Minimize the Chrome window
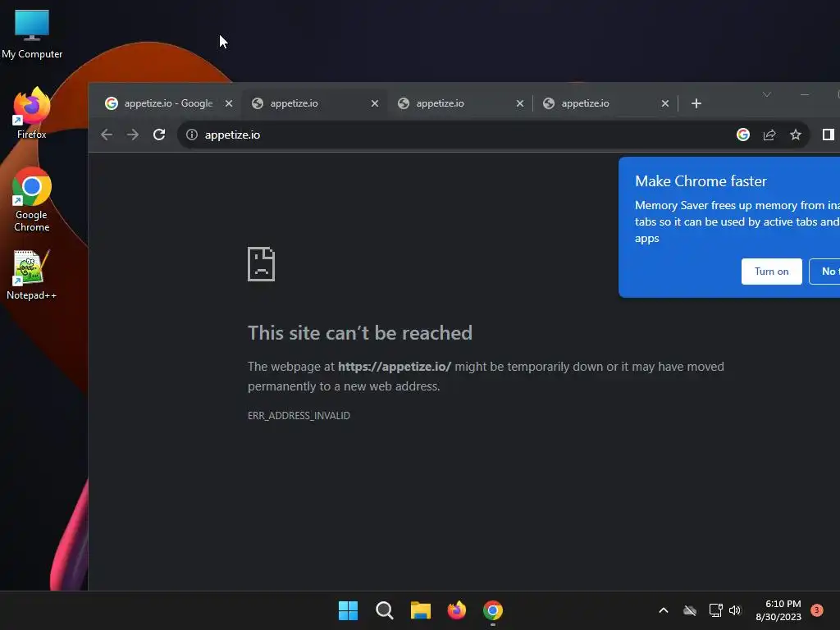 [804, 94]
